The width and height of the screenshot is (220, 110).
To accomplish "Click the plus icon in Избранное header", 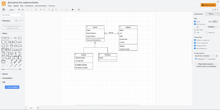I will (x=18, y=21).
